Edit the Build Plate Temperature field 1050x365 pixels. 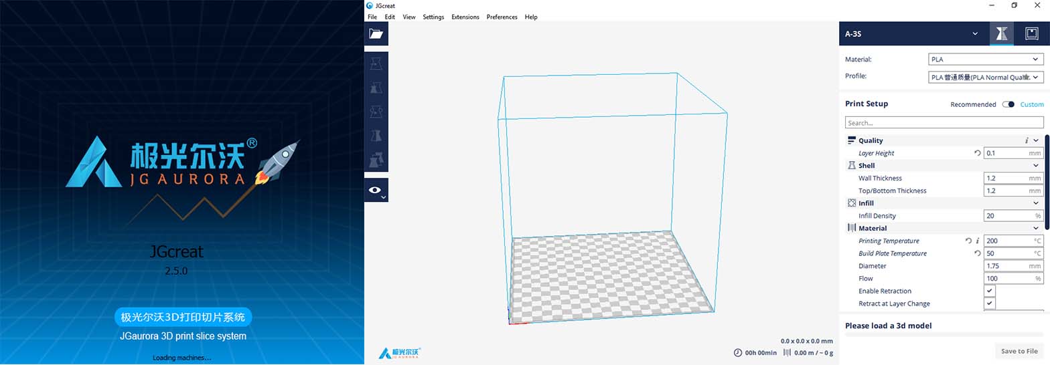(1014, 253)
